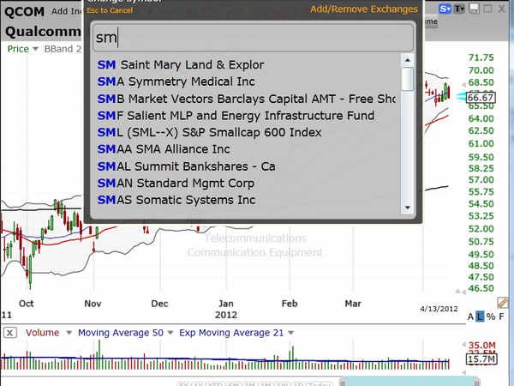Open Moving Average 50 dropdown
Viewport: 514px width, 386px height.
pos(170,333)
